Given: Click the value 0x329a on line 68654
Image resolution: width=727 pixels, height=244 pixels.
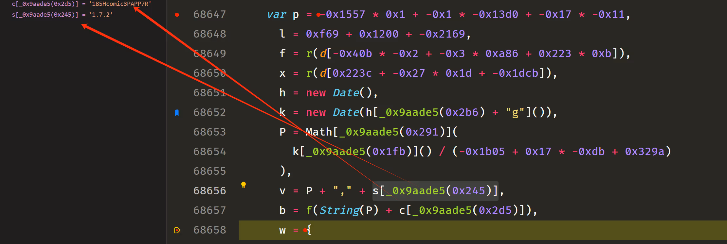Looking at the screenshot, I should (645, 152).
